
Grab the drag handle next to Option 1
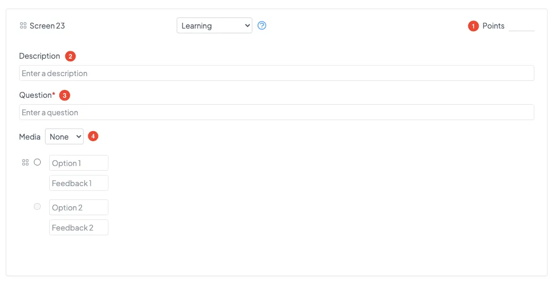[x=25, y=162]
